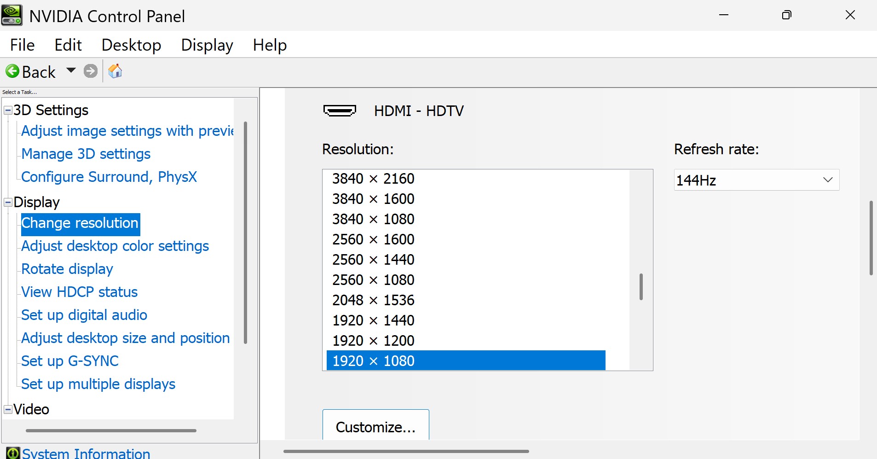The width and height of the screenshot is (877, 459).
Task: Select Change resolution task
Action: (x=80, y=223)
